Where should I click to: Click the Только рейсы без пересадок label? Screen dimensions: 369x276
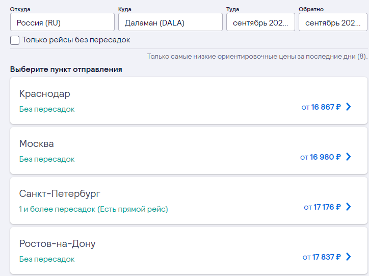click(76, 40)
